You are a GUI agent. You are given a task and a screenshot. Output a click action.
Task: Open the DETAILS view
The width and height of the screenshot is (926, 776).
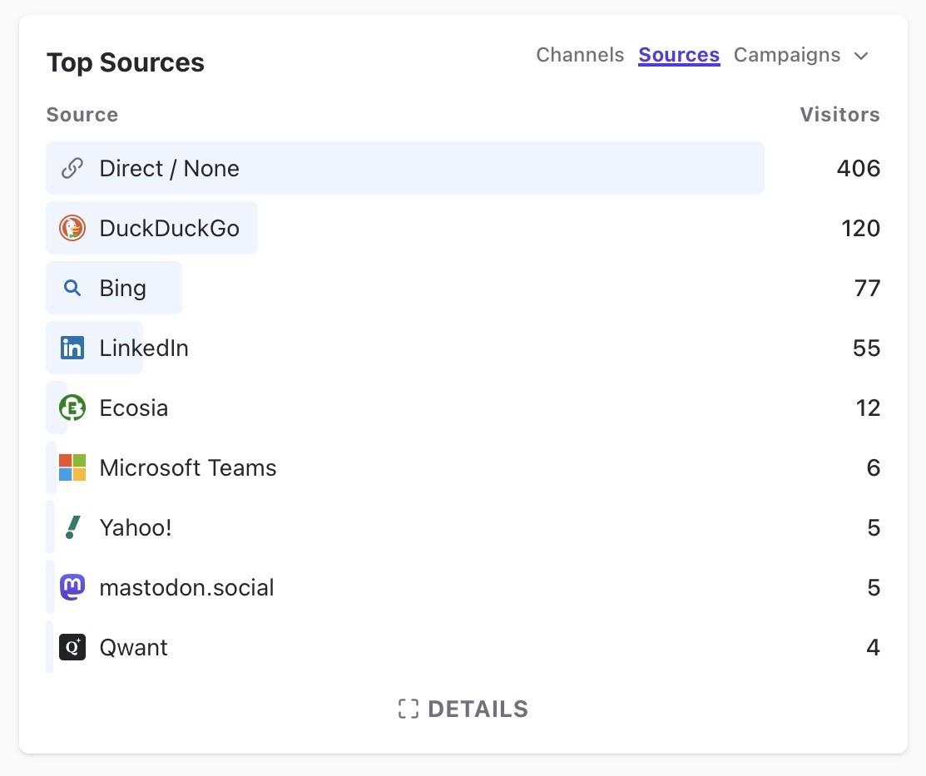point(478,709)
